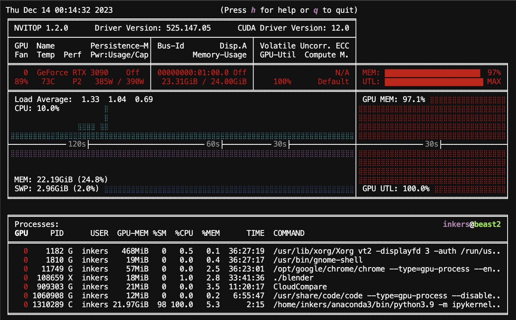This screenshot has height=320, width=516.
Task: Click the 120s timeline marker
Action: [77, 144]
